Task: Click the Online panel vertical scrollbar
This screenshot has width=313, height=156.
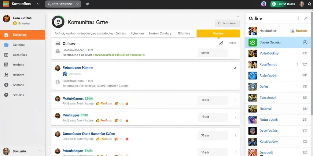Action: pyautogui.click(x=311, y=64)
